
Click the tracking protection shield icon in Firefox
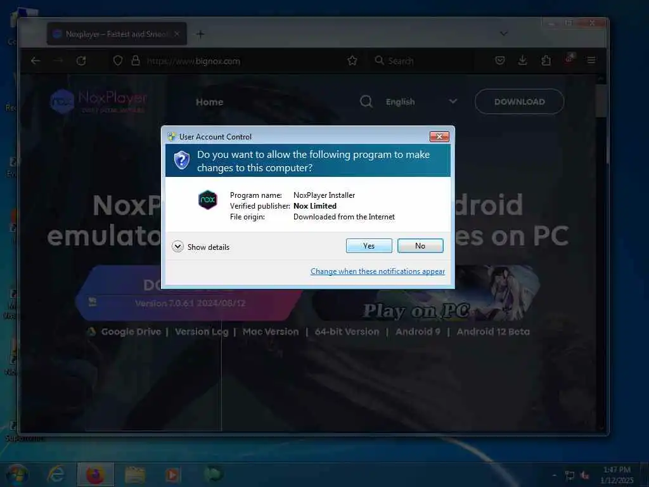[117, 61]
